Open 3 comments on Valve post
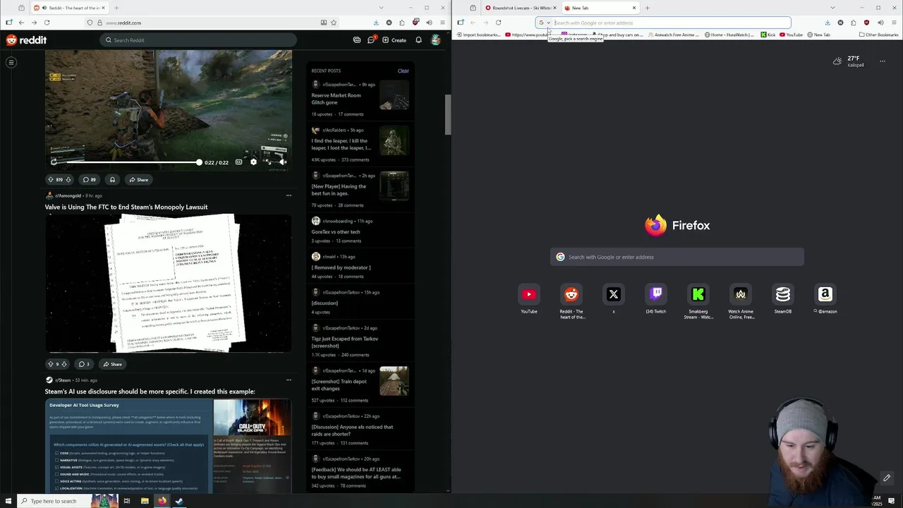The height and width of the screenshot is (508, 903). click(84, 364)
